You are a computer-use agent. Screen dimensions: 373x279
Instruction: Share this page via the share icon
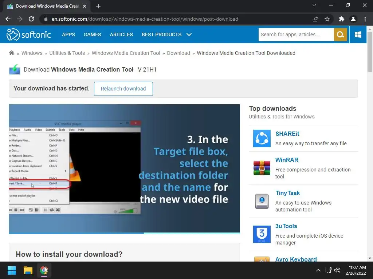pyautogui.click(x=315, y=19)
